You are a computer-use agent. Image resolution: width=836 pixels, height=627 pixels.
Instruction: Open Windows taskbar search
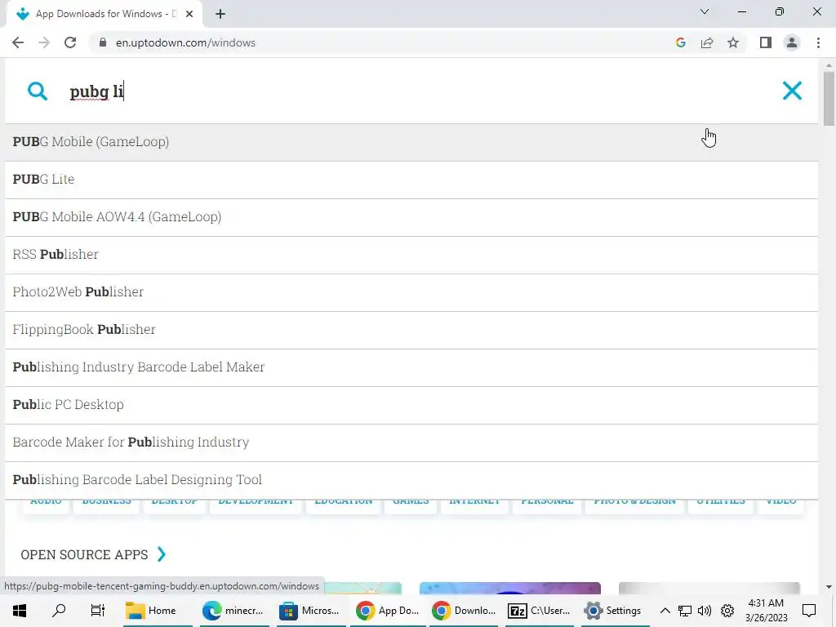[x=59, y=611]
